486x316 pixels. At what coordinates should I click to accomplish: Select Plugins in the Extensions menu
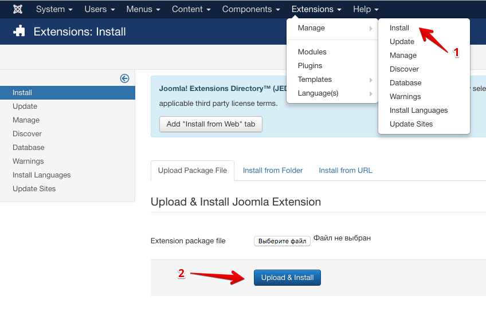pyautogui.click(x=310, y=66)
